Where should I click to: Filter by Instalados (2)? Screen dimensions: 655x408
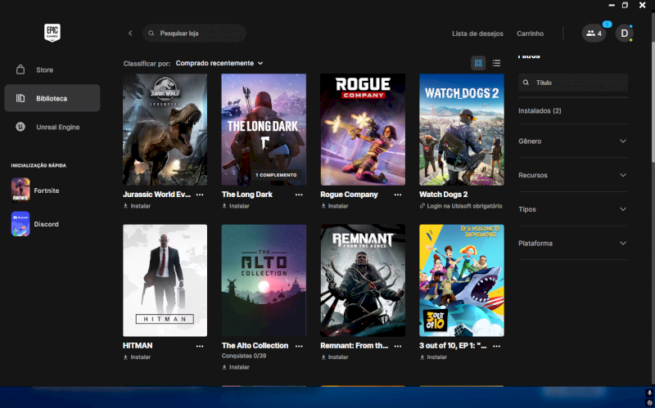(540, 110)
